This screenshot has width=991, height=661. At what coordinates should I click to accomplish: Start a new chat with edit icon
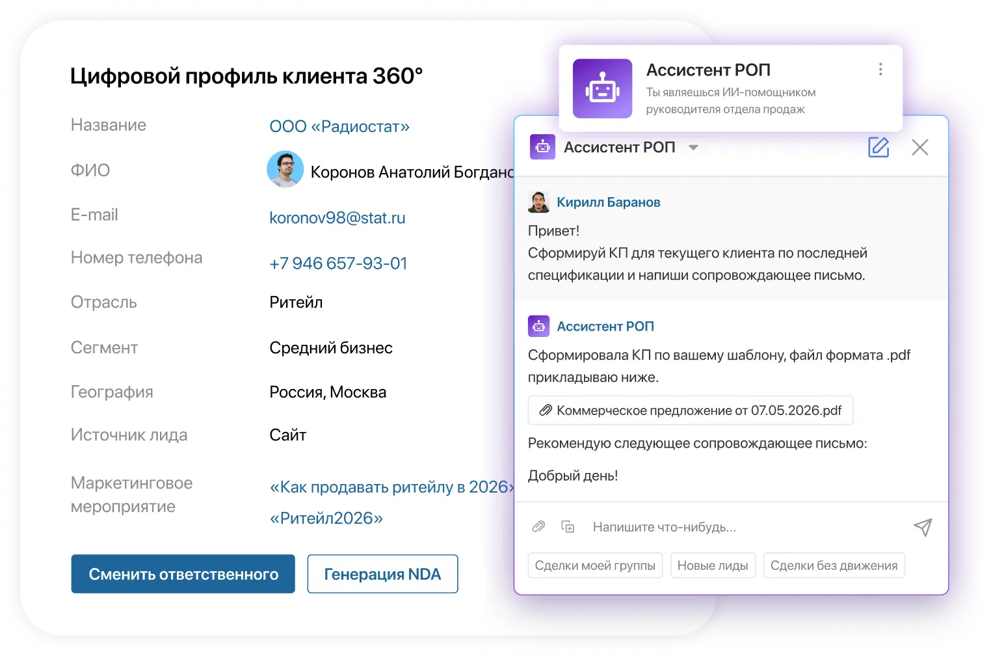pos(879,147)
